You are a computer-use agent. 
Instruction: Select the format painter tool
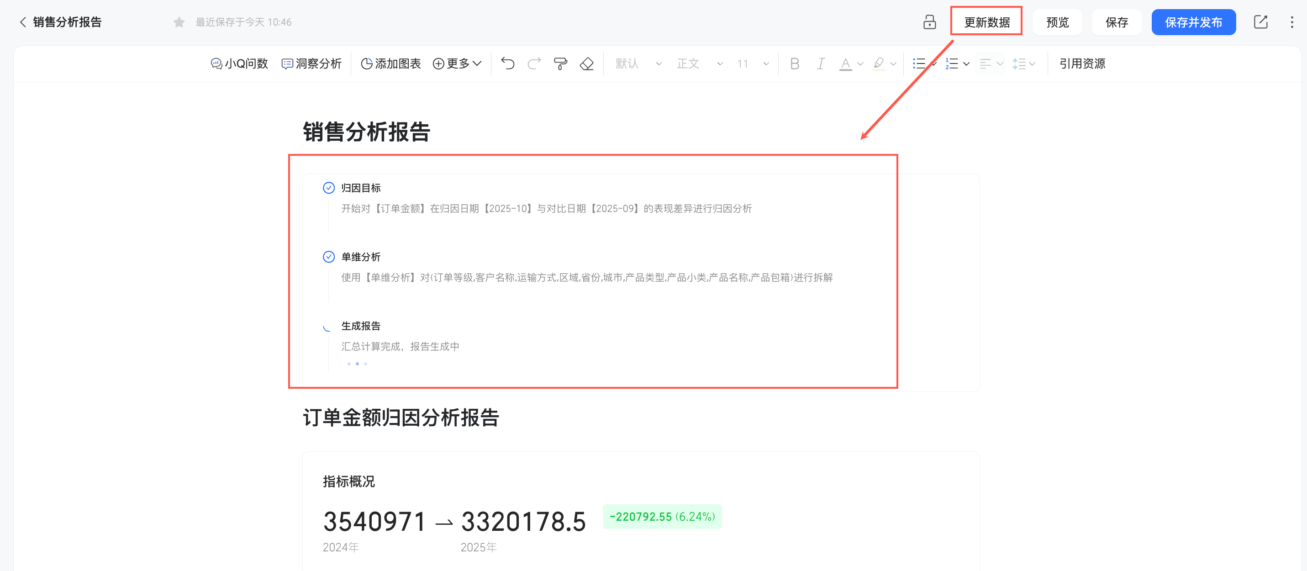coord(560,63)
